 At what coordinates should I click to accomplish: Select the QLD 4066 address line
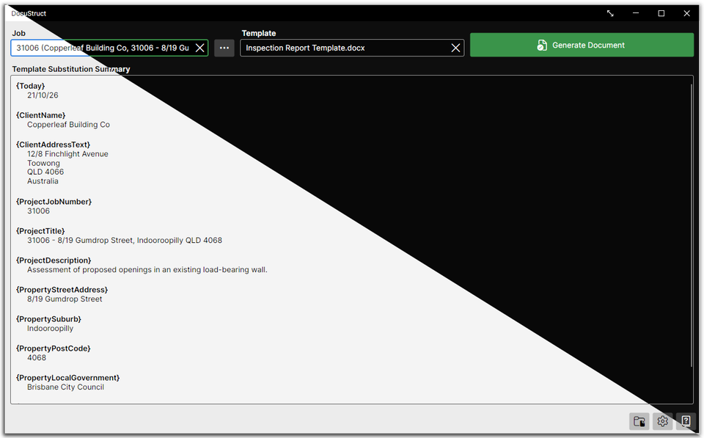[x=45, y=172]
